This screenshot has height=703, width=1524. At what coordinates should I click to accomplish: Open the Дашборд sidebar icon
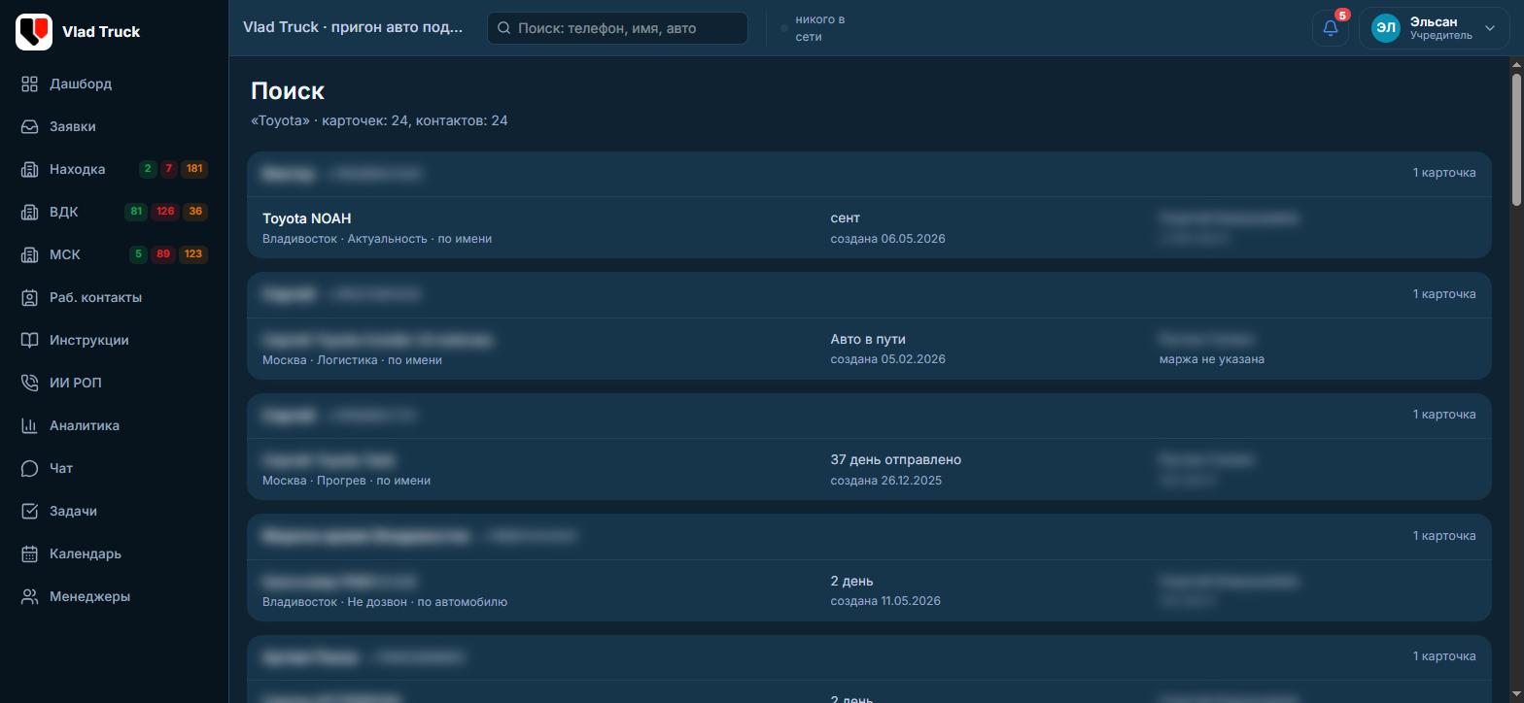30,84
